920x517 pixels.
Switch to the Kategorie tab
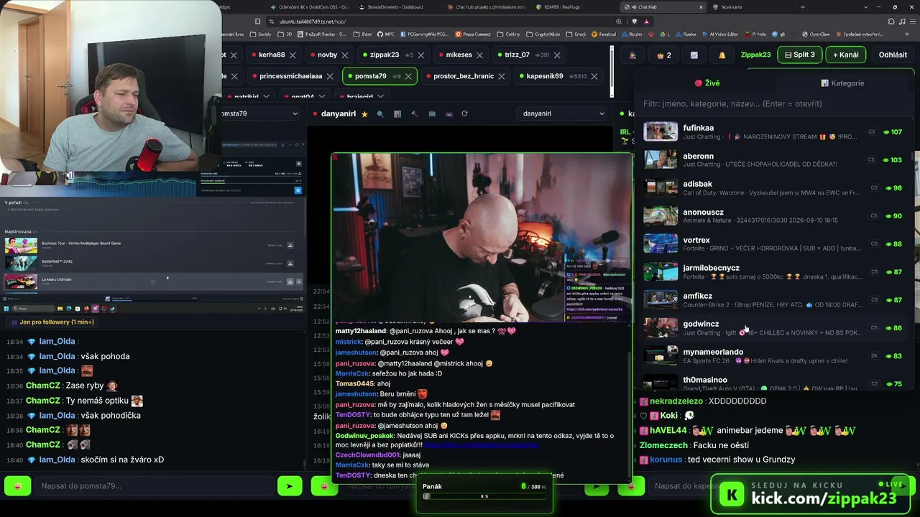tap(843, 83)
